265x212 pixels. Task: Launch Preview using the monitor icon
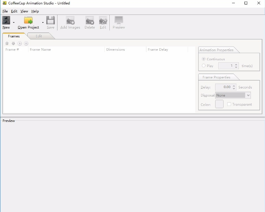point(119,21)
